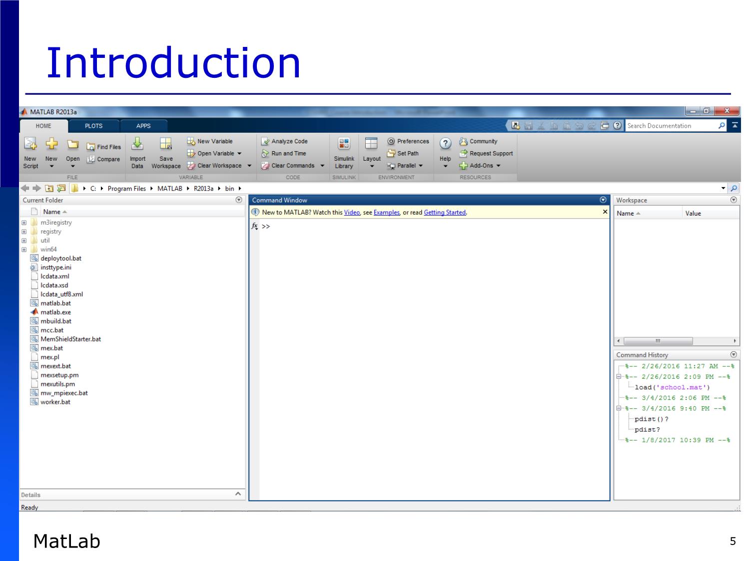Click Find Files

pos(103,147)
